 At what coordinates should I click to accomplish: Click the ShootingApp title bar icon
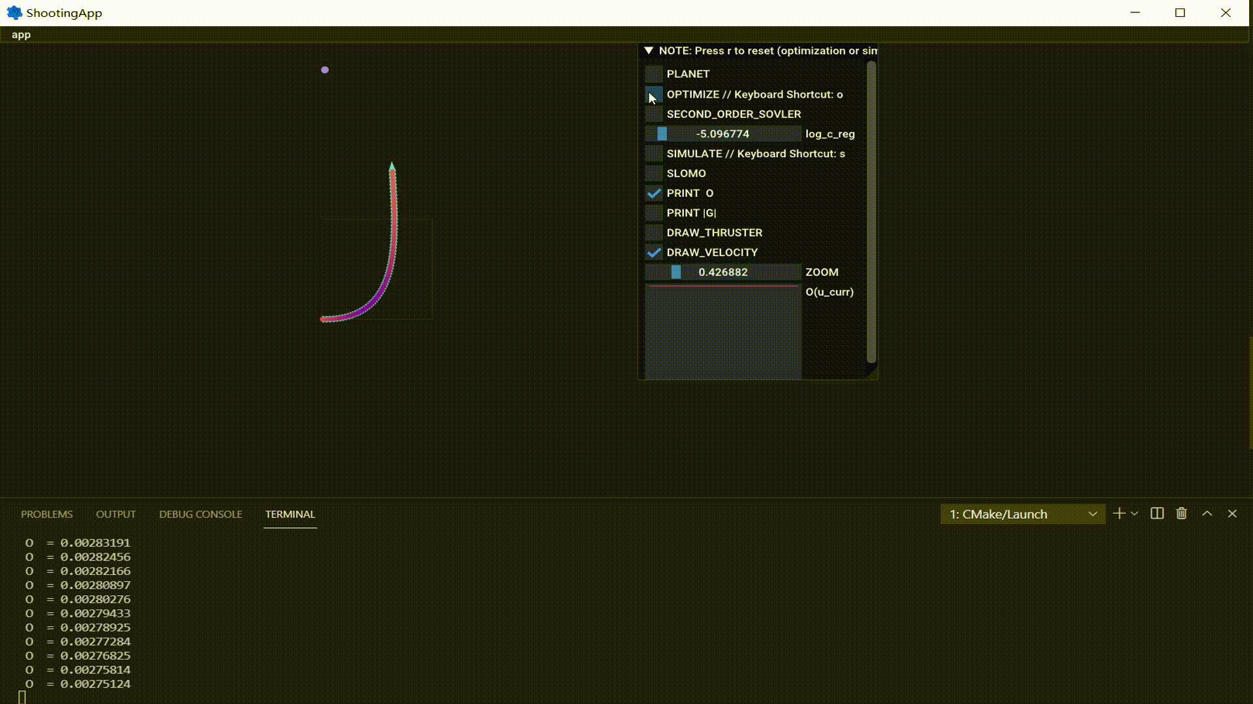(14, 13)
